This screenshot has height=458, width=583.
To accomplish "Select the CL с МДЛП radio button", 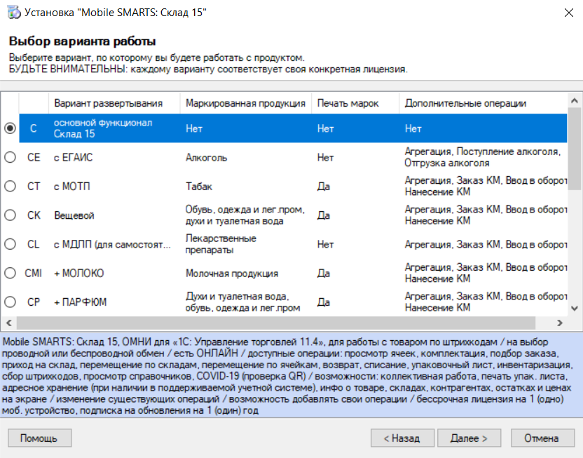I will click(x=10, y=244).
